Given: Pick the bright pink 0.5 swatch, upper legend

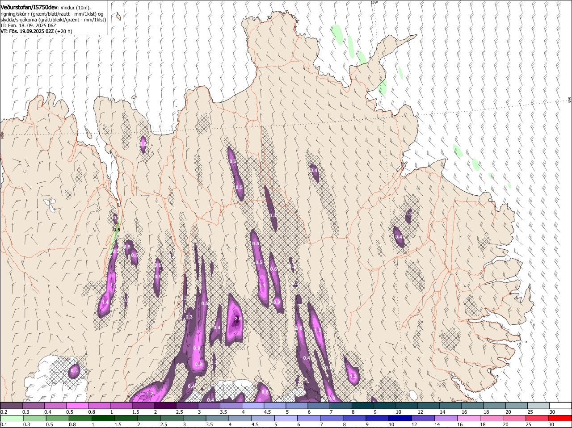Looking at the screenshot, I should 77,405.
